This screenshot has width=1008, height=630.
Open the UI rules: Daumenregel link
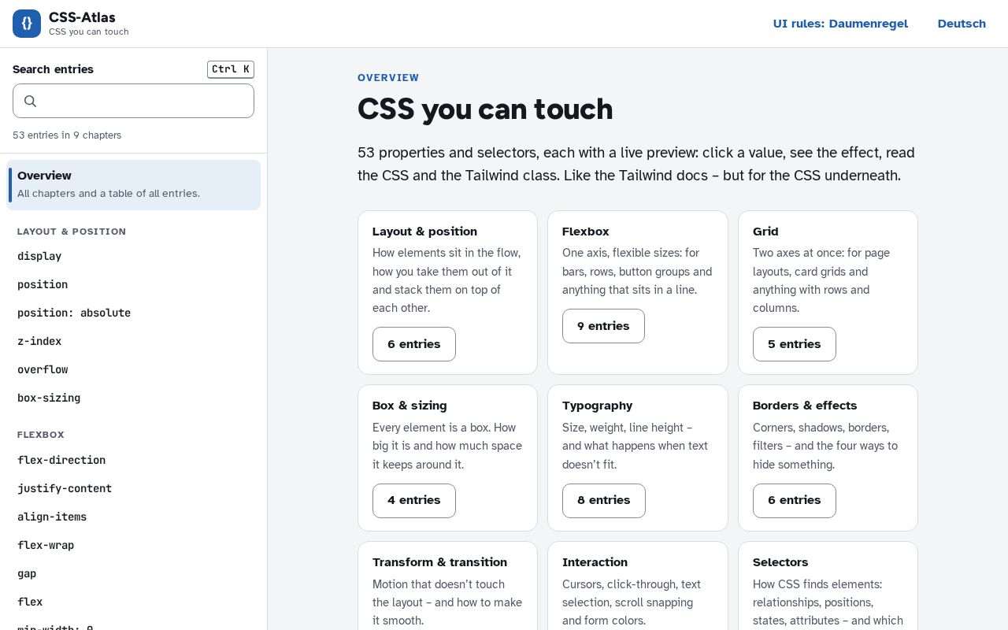click(x=840, y=24)
